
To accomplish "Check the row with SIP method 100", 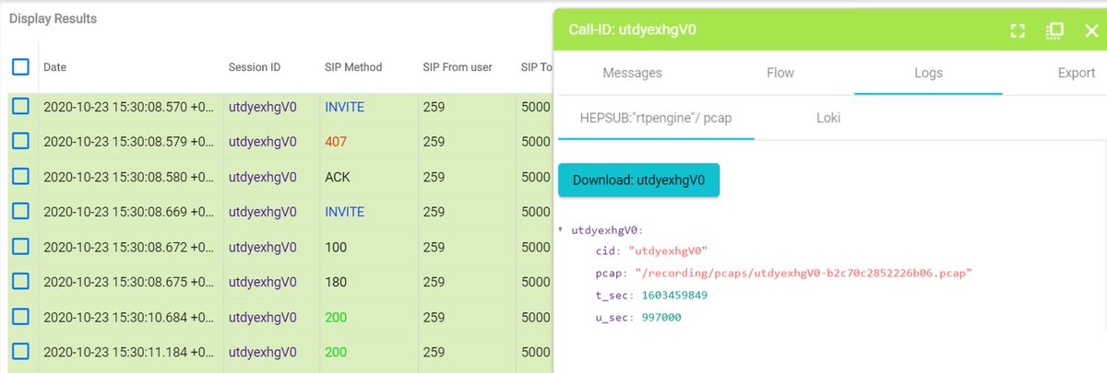I will (20, 247).
